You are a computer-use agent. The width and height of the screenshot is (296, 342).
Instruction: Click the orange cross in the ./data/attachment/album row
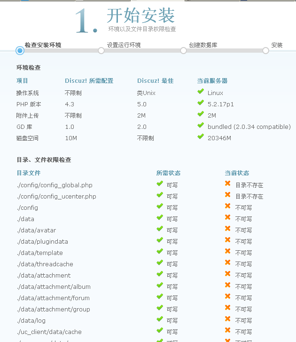(227, 285)
